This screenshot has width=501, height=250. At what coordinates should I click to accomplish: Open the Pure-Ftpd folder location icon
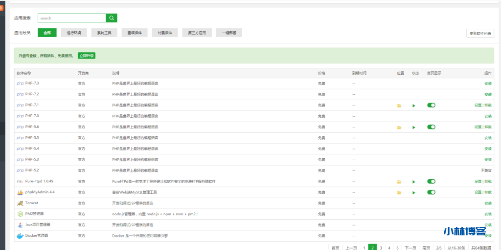tap(399, 182)
